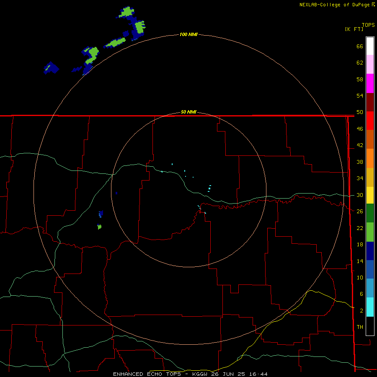Screen dimensions: 377x377
Task: Select the cyan legend swatch
Action: pyautogui.click(x=370, y=307)
